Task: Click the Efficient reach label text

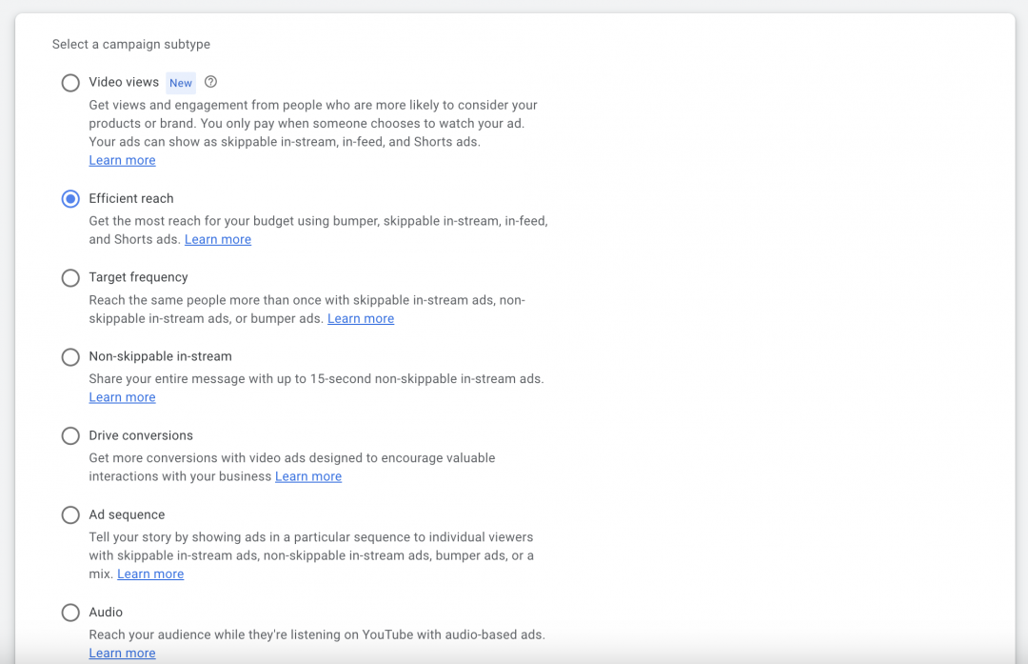Action: coord(131,198)
